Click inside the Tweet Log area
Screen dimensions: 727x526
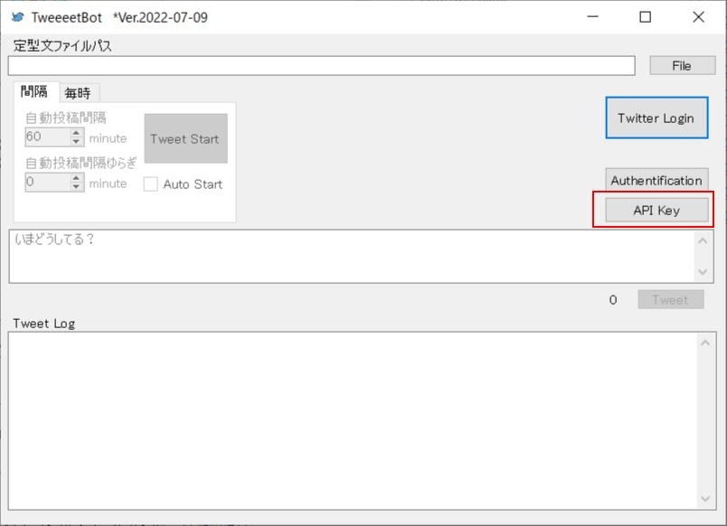[353, 421]
